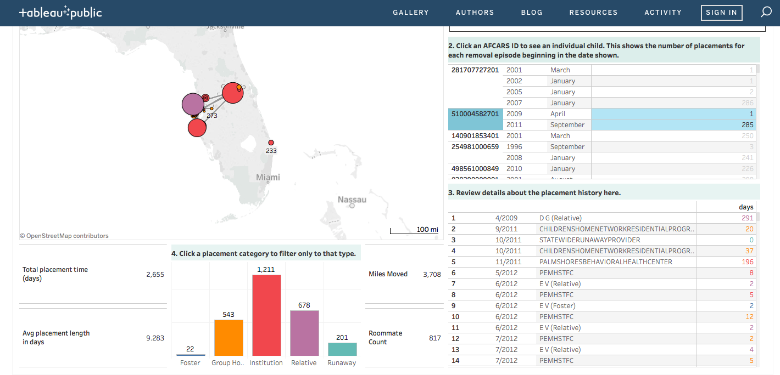Select the STATEWIDERUNAWAYPROVIDER placement row
This screenshot has width=780, height=375.
(x=589, y=240)
